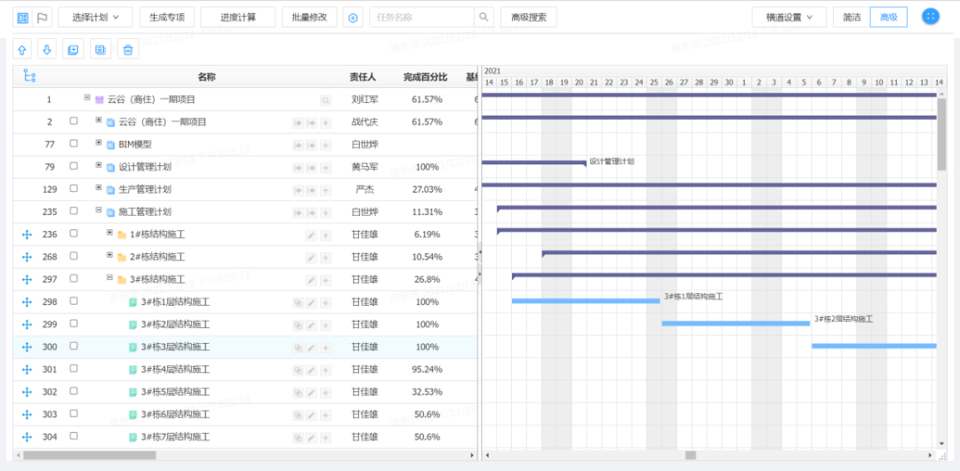The image size is (960, 471).
Task: Collapse the 施工管理计划 node
Action: pyautogui.click(x=99, y=210)
